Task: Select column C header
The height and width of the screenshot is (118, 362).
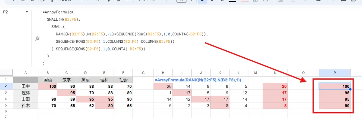Action: point(66,73)
